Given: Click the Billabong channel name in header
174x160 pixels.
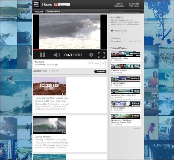Looking at the screenshot, I should pyautogui.click(x=47, y=4).
